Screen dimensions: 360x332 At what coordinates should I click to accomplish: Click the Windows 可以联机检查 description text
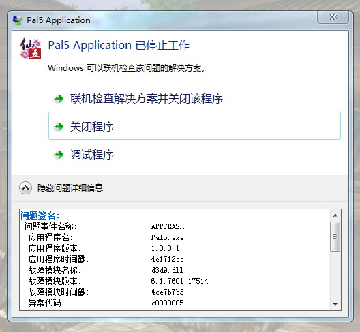click(127, 68)
